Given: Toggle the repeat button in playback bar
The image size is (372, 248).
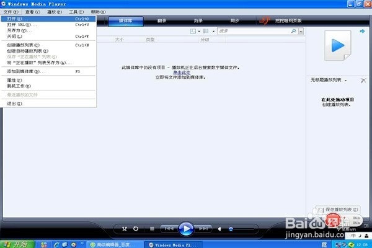Looking at the screenshot, I should pyautogui.click(x=136, y=229).
